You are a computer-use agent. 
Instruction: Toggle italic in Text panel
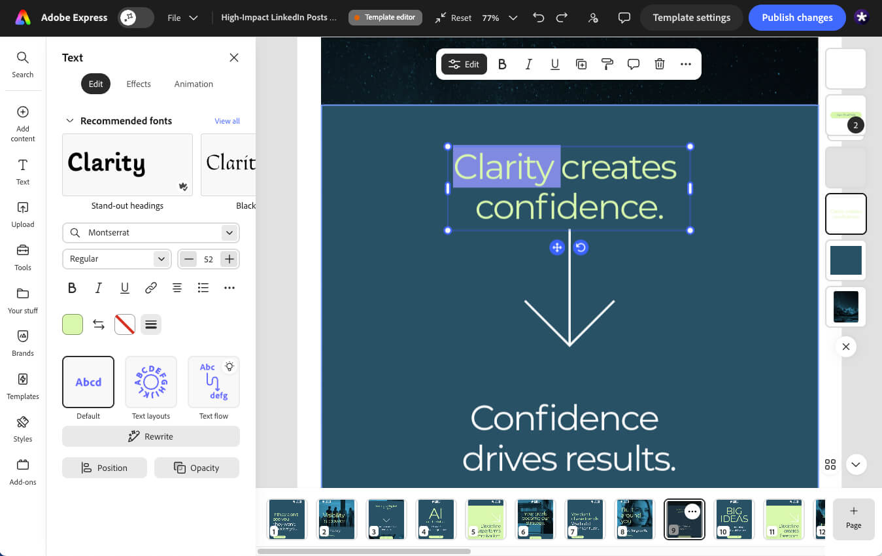[x=99, y=288]
